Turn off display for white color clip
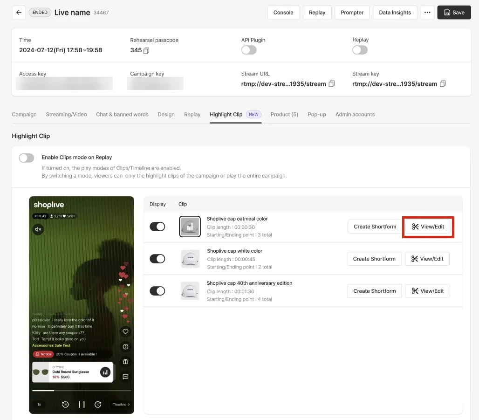This screenshot has height=420, width=479. pos(157,259)
